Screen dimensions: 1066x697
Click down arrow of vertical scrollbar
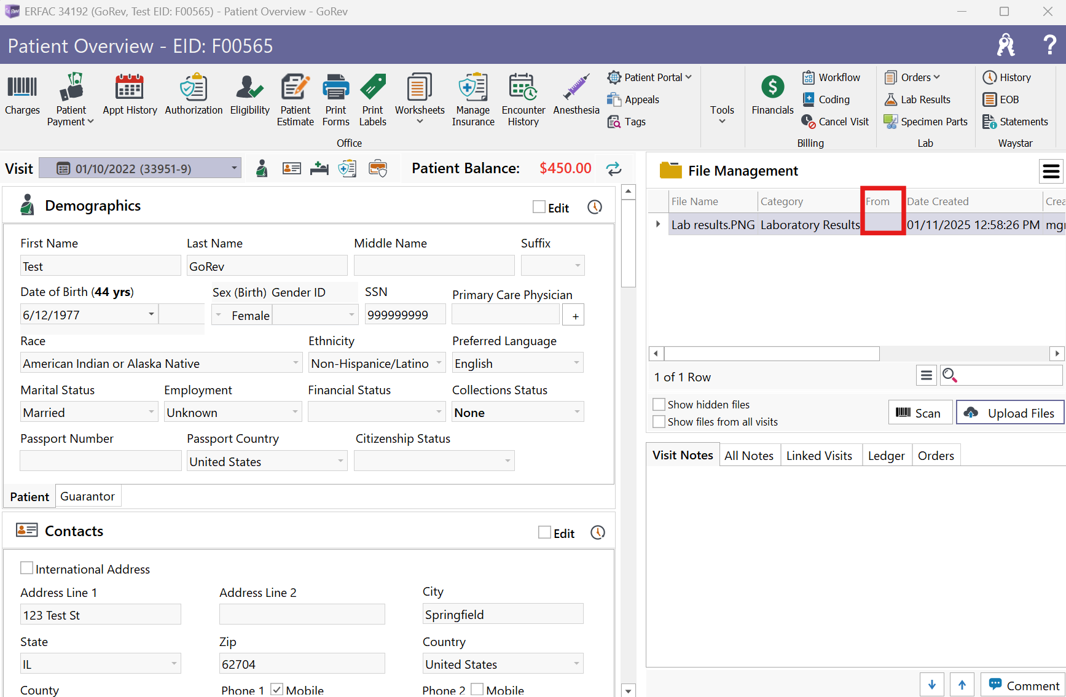[x=628, y=691]
